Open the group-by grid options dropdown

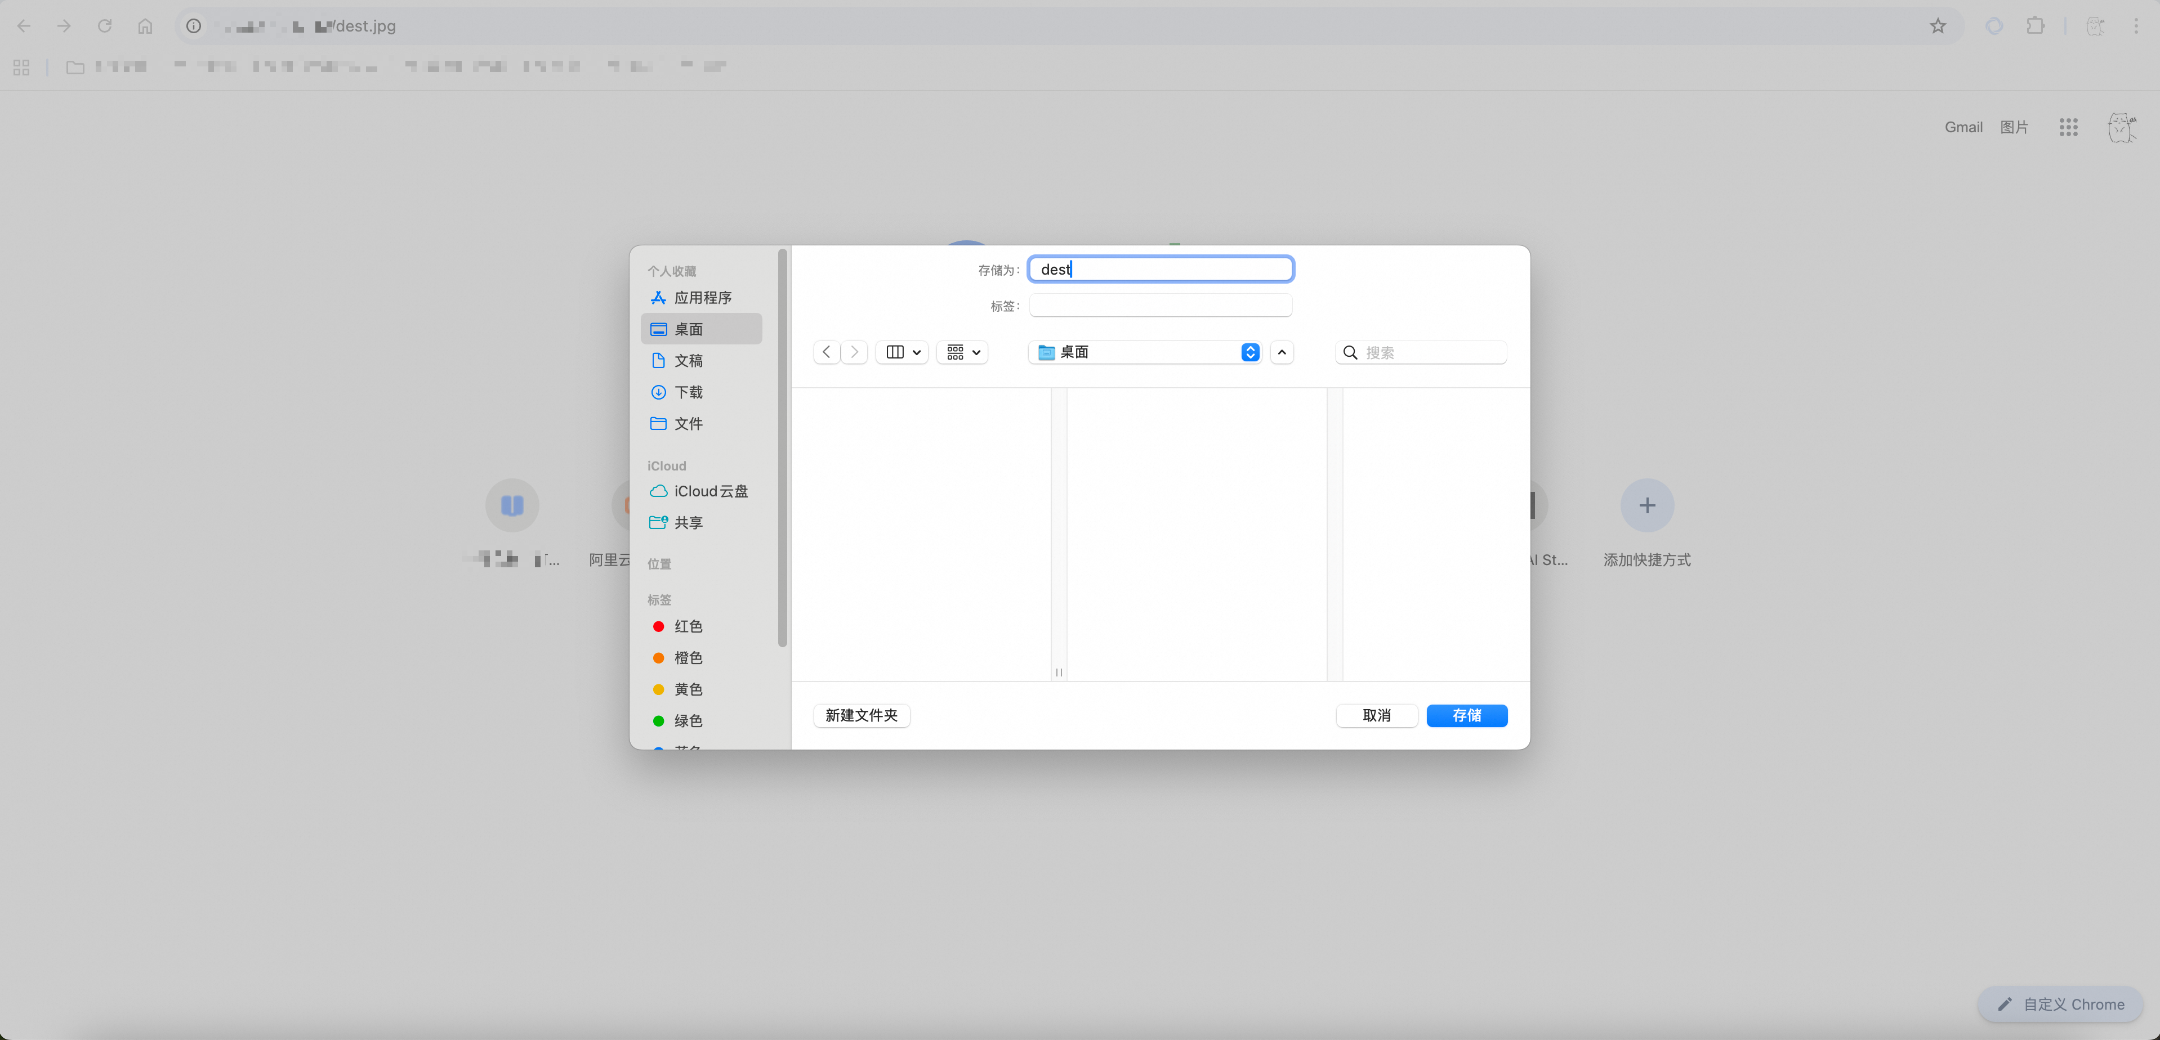pos(963,352)
